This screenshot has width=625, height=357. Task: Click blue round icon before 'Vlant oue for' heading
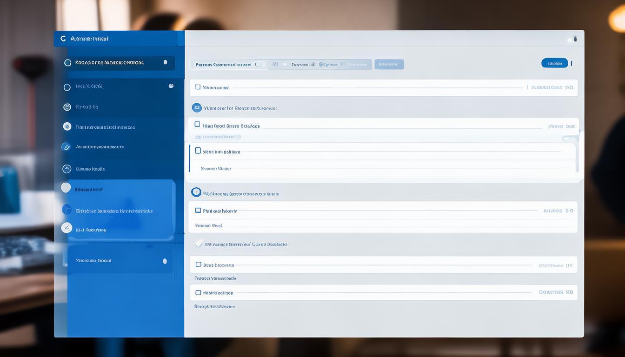click(197, 108)
